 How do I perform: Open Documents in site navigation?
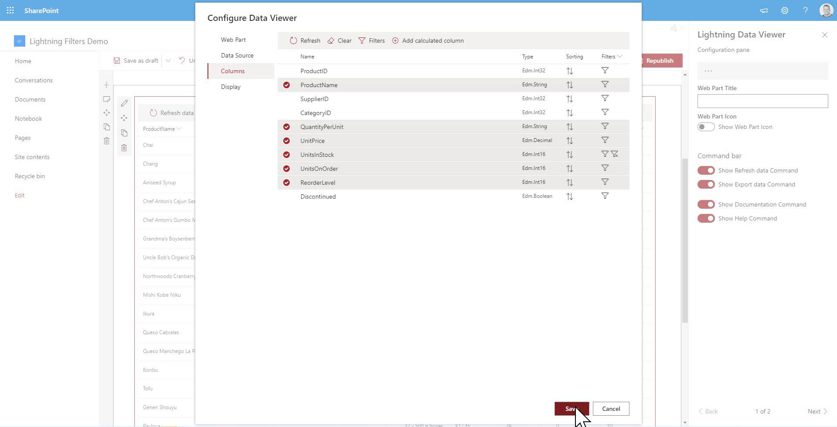tap(30, 99)
